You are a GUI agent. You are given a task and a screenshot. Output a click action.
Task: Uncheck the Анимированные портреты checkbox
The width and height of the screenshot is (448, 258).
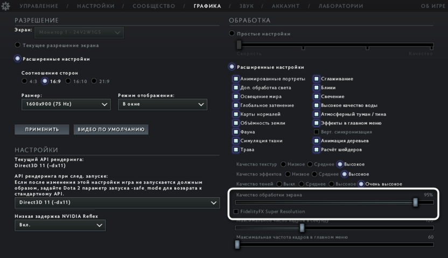tap(236, 79)
